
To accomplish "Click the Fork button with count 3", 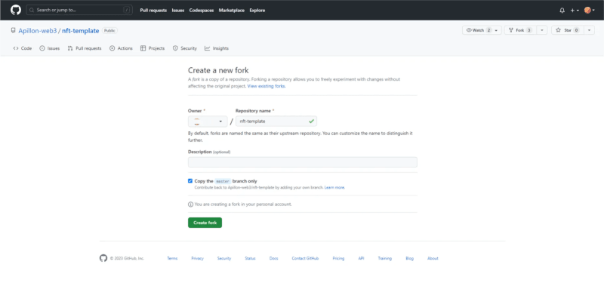I will tap(520, 30).
